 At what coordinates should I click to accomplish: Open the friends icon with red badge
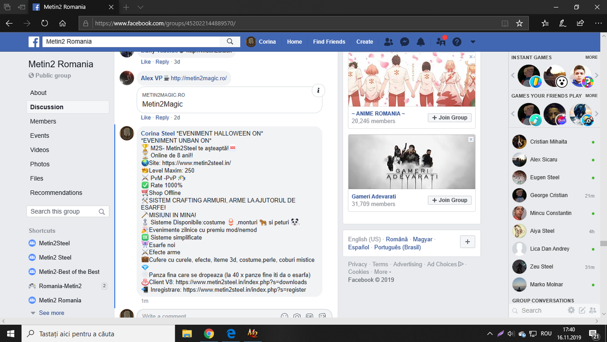[441, 42]
